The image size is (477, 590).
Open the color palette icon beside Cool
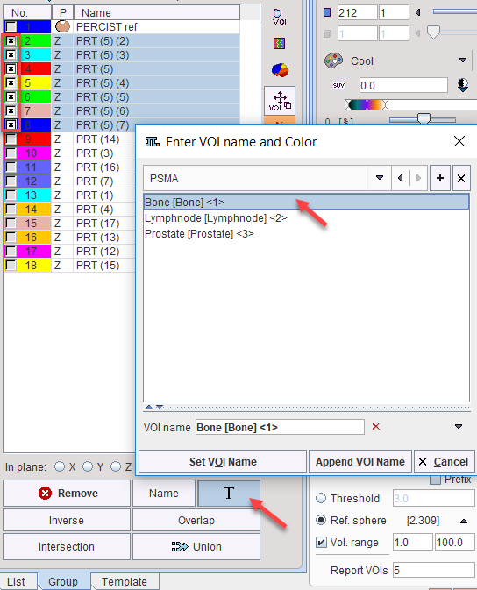333,60
